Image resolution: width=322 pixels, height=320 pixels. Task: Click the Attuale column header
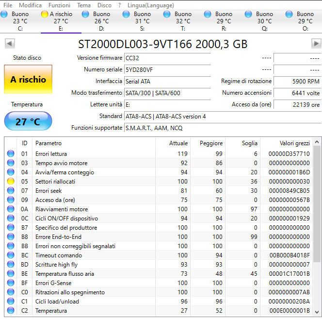(173, 143)
